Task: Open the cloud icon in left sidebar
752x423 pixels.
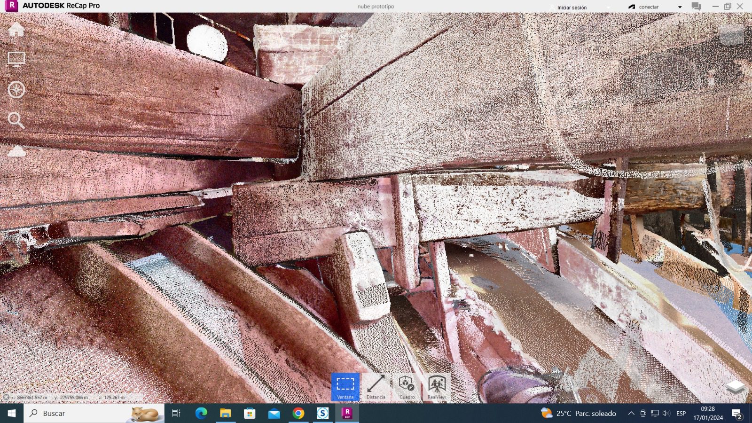Action: pyautogui.click(x=16, y=151)
